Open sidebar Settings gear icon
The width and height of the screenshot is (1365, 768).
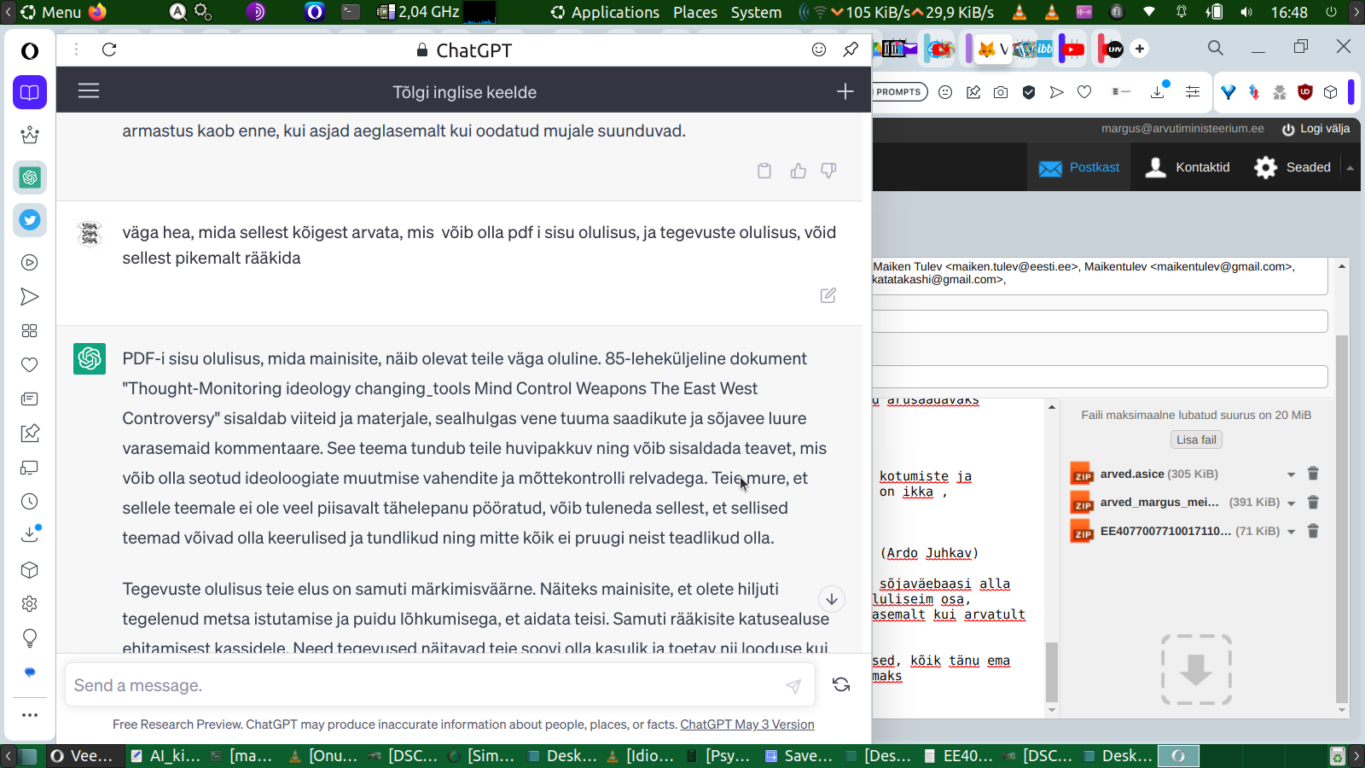(30, 604)
